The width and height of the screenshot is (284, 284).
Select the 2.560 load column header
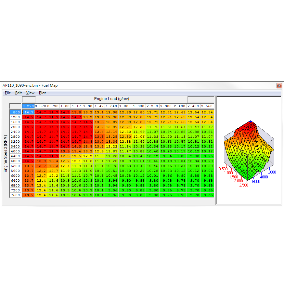click(x=207, y=106)
